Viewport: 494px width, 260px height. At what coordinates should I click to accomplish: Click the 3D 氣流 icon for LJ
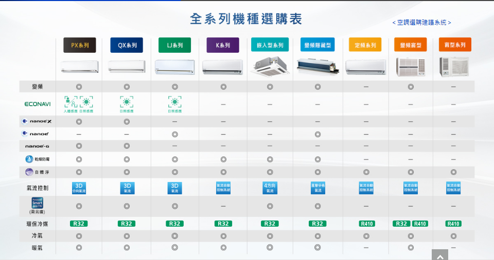pyautogui.click(x=174, y=188)
